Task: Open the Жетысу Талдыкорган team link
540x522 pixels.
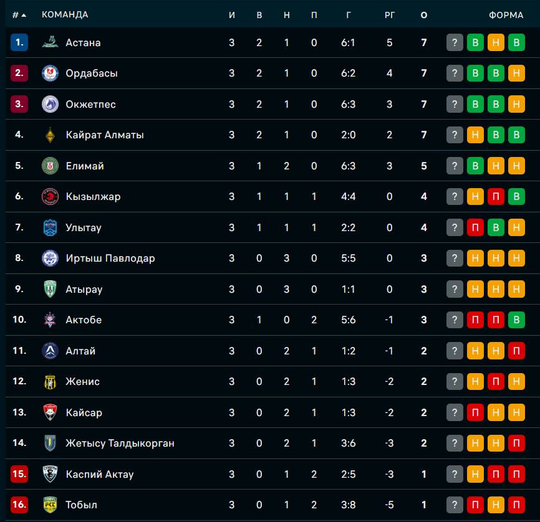Action: [x=120, y=444]
